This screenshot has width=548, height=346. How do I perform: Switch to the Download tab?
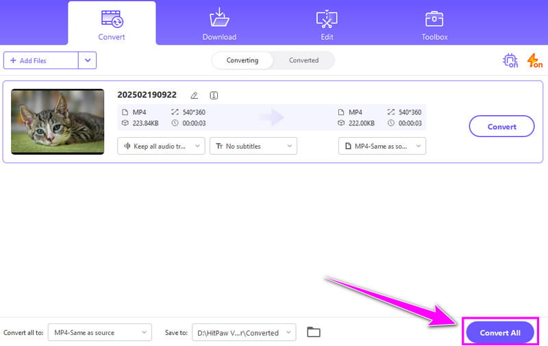219,25
